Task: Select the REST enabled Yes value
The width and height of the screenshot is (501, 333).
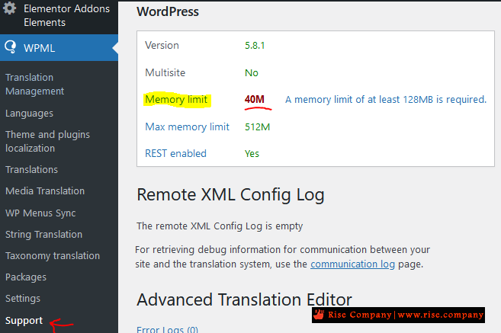Action: (x=252, y=154)
